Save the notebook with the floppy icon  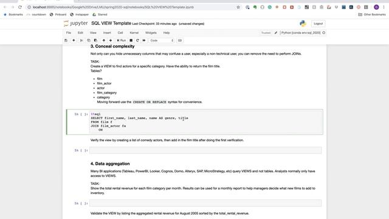pyautogui.click(x=66, y=40)
